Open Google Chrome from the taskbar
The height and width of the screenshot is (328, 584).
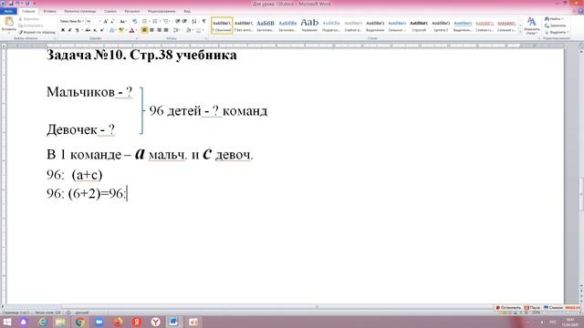pos(79,322)
